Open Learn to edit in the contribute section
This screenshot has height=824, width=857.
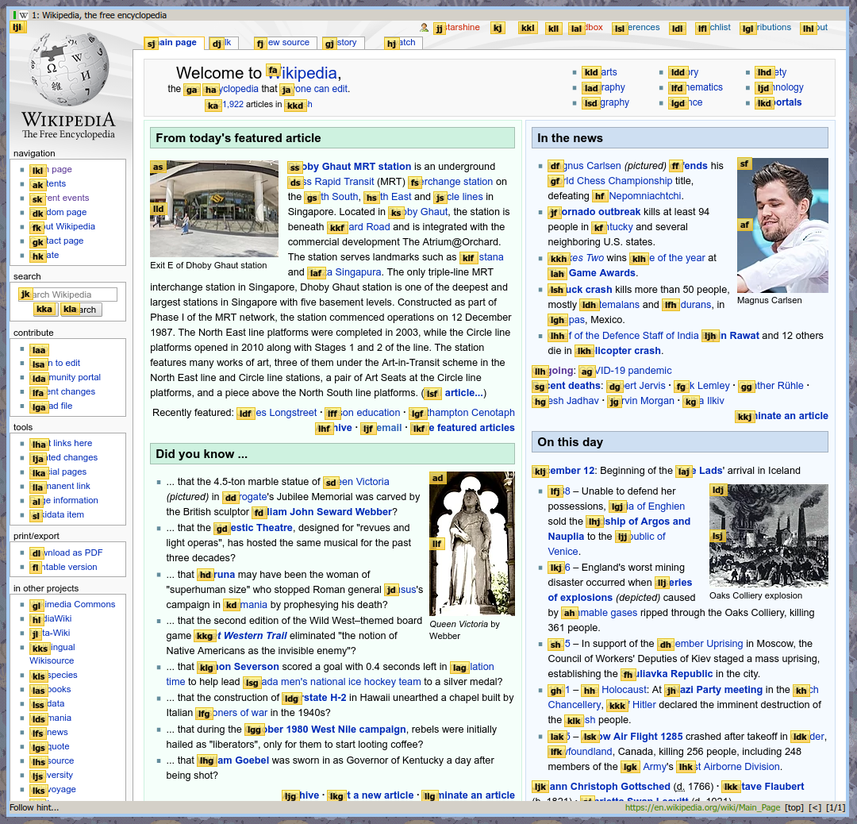[56, 363]
